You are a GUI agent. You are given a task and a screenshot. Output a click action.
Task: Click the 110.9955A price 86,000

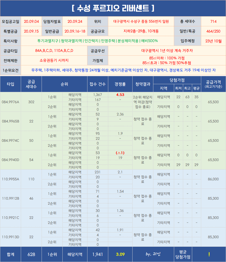tap(213, 179)
